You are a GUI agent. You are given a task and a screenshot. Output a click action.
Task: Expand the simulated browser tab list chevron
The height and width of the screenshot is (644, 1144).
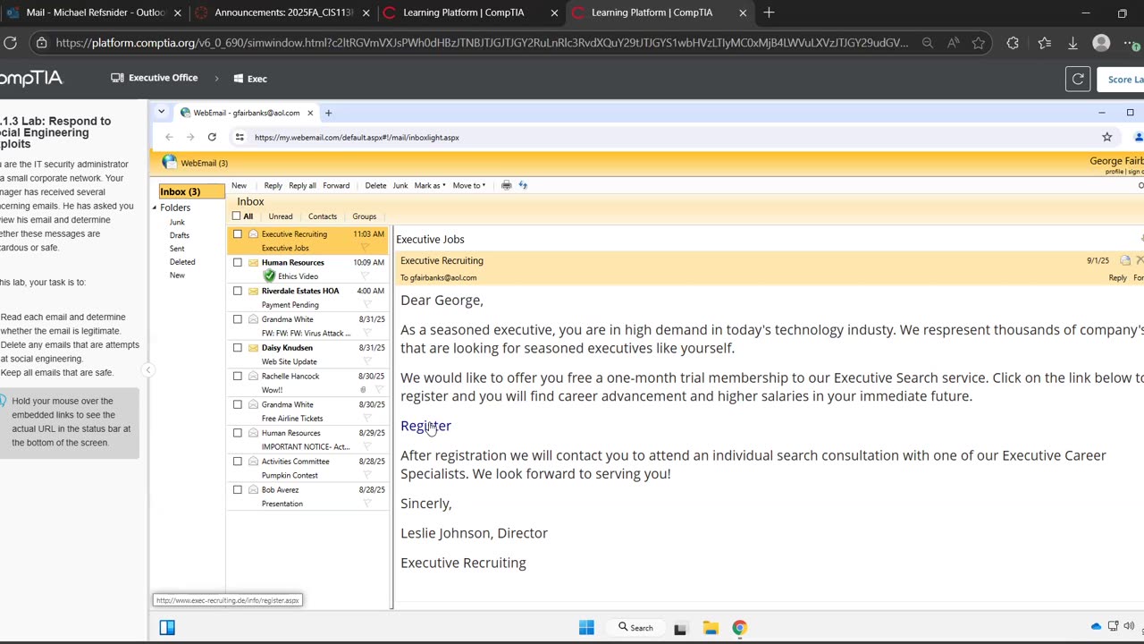click(161, 112)
